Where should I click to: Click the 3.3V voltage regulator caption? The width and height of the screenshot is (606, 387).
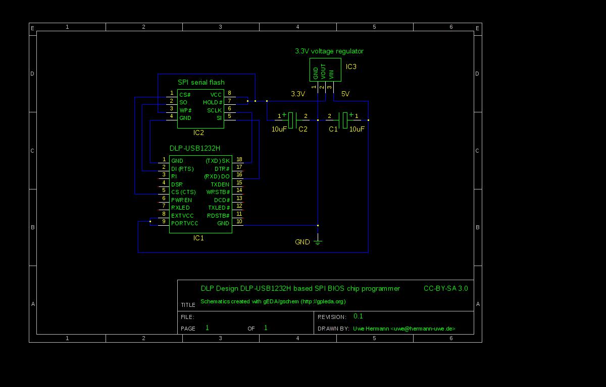pyautogui.click(x=329, y=51)
